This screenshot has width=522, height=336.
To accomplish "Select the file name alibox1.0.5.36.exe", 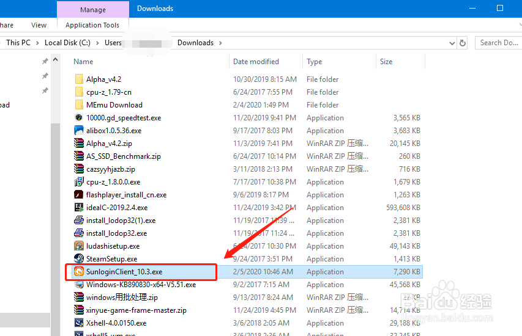I will point(114,131).
